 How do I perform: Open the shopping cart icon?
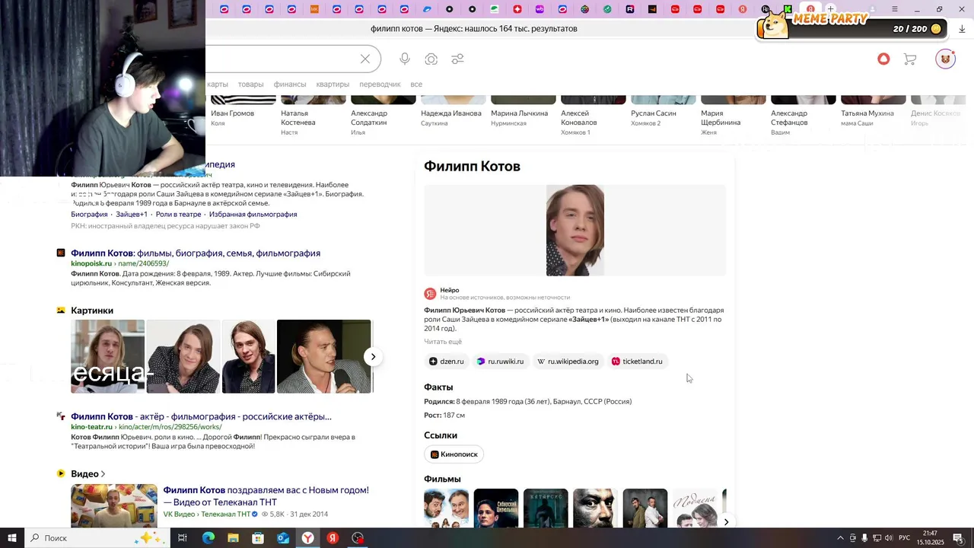click(x=910, y=59)
